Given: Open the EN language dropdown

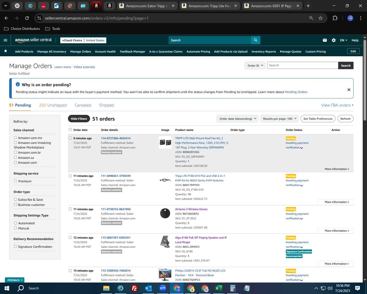Looking at the screenshot, I should point(343,40).
